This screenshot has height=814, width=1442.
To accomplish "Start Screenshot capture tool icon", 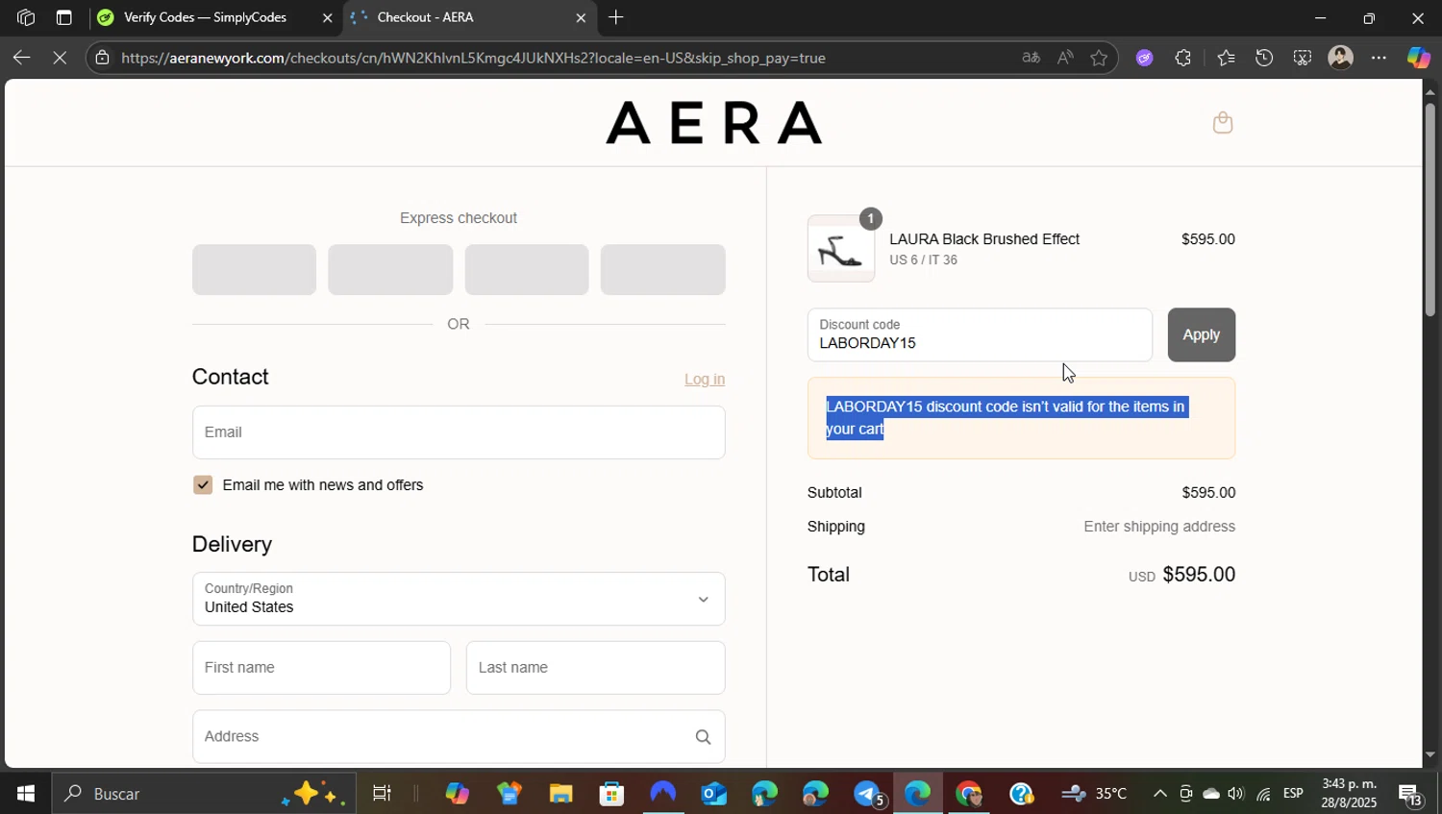I will point(1302,58).
